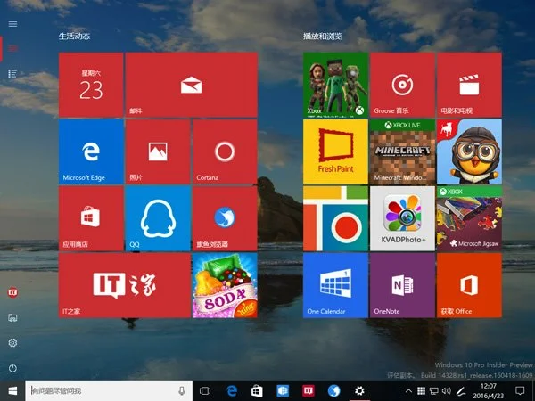This screenshot has height=401, width=535.
Task: Open the colorful red-circle art tile
Action: 335,218
